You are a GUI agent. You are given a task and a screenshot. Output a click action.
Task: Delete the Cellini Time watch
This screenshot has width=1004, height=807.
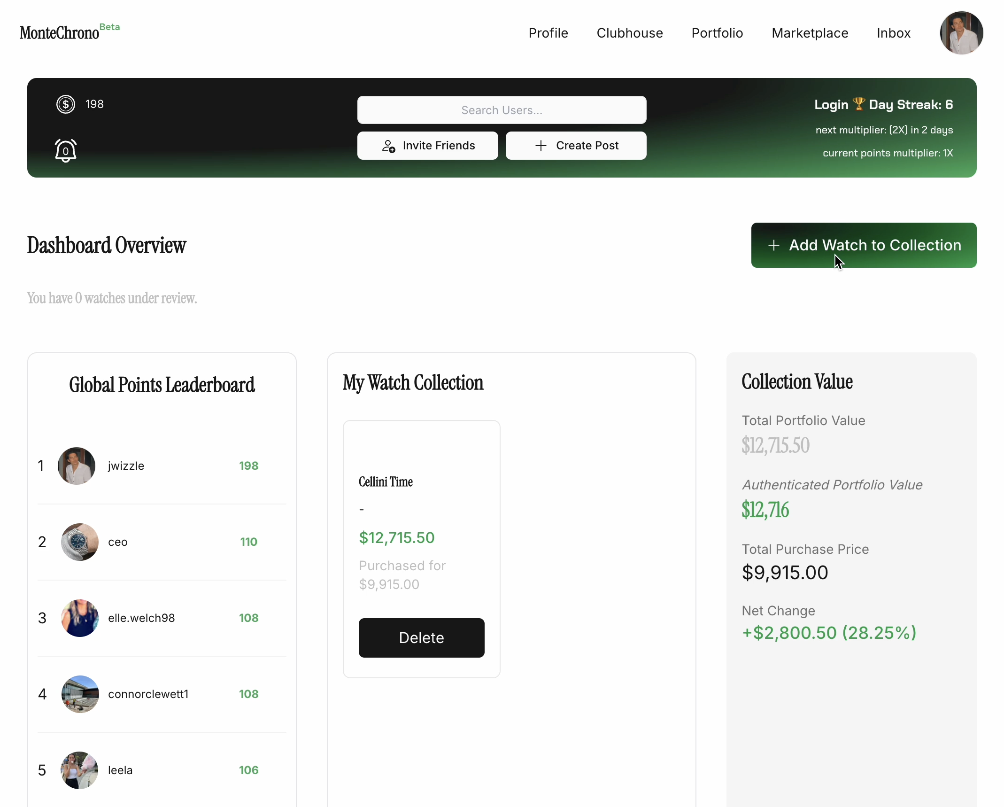click(x=421, y=637)
